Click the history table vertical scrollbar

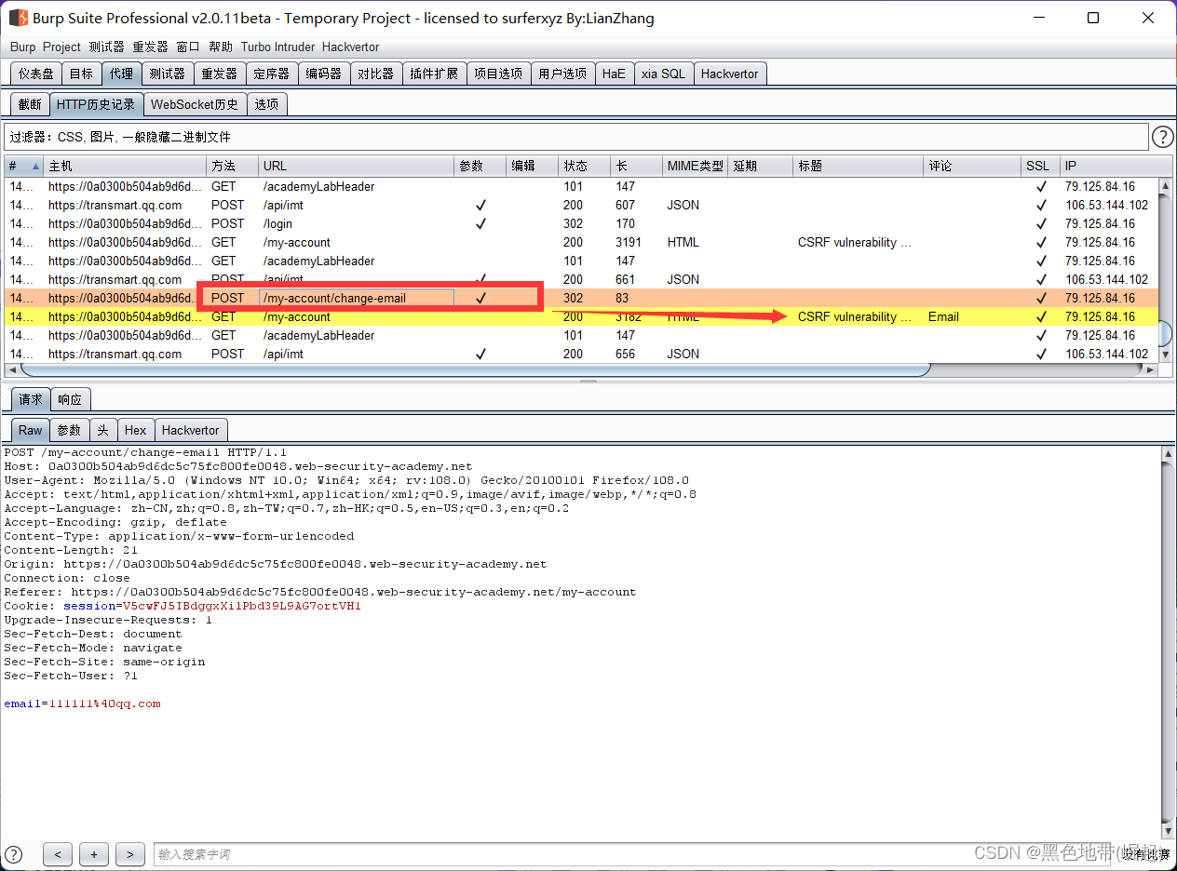click(1165, 270)
